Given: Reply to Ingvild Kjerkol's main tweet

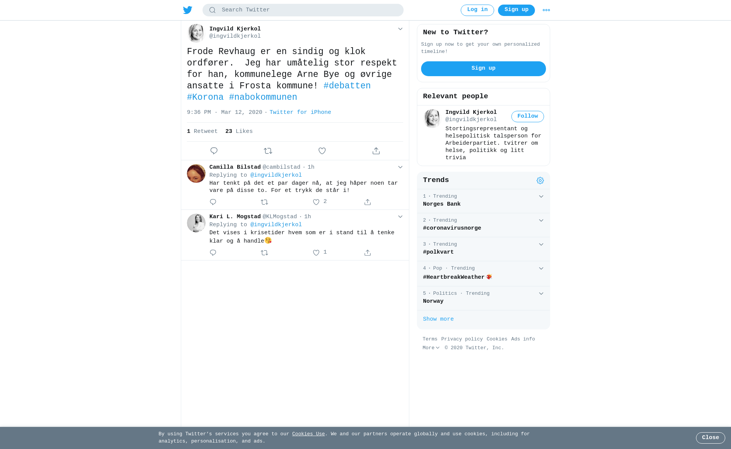Looking at the screenshot, I should point(214,151).
